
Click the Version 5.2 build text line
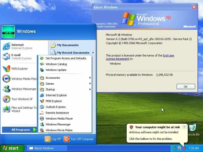(149, 39)
